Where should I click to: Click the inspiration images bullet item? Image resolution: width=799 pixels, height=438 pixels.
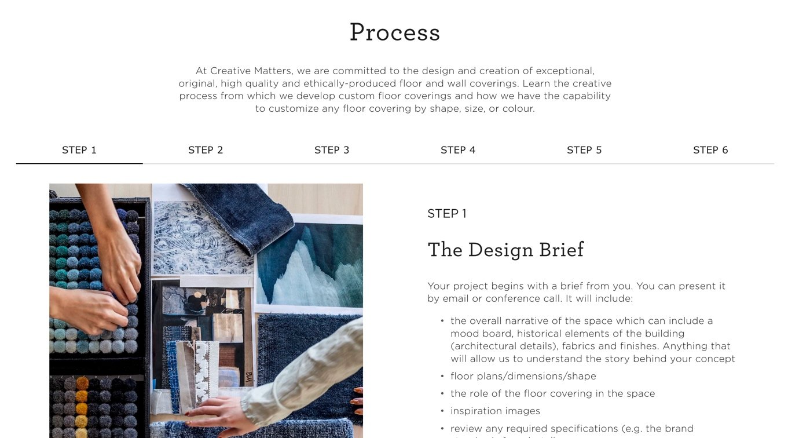coord(495,411)
